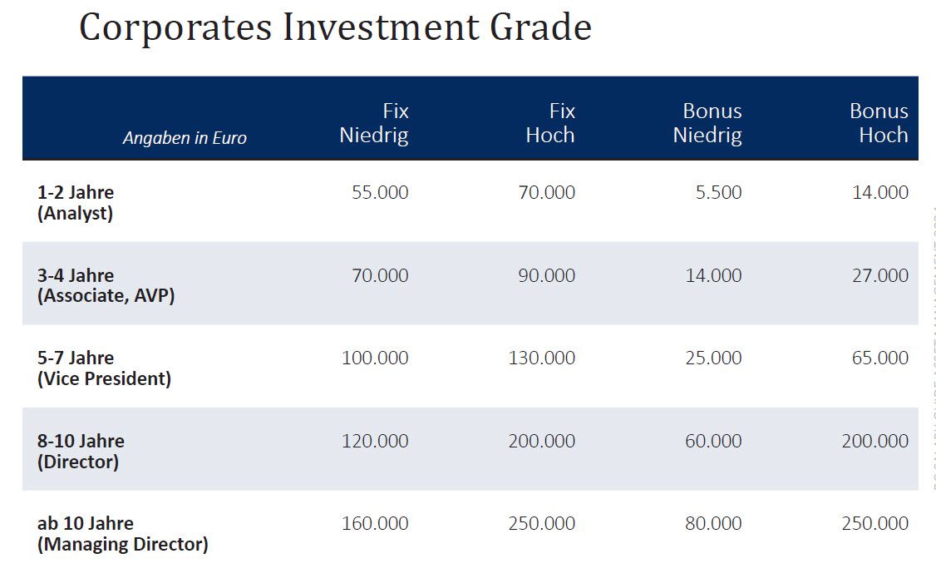Screen dimensions: 936x588
Task: Select the Bonus Hoch column header
Action: pyautogui.click(x=879, y=123)
